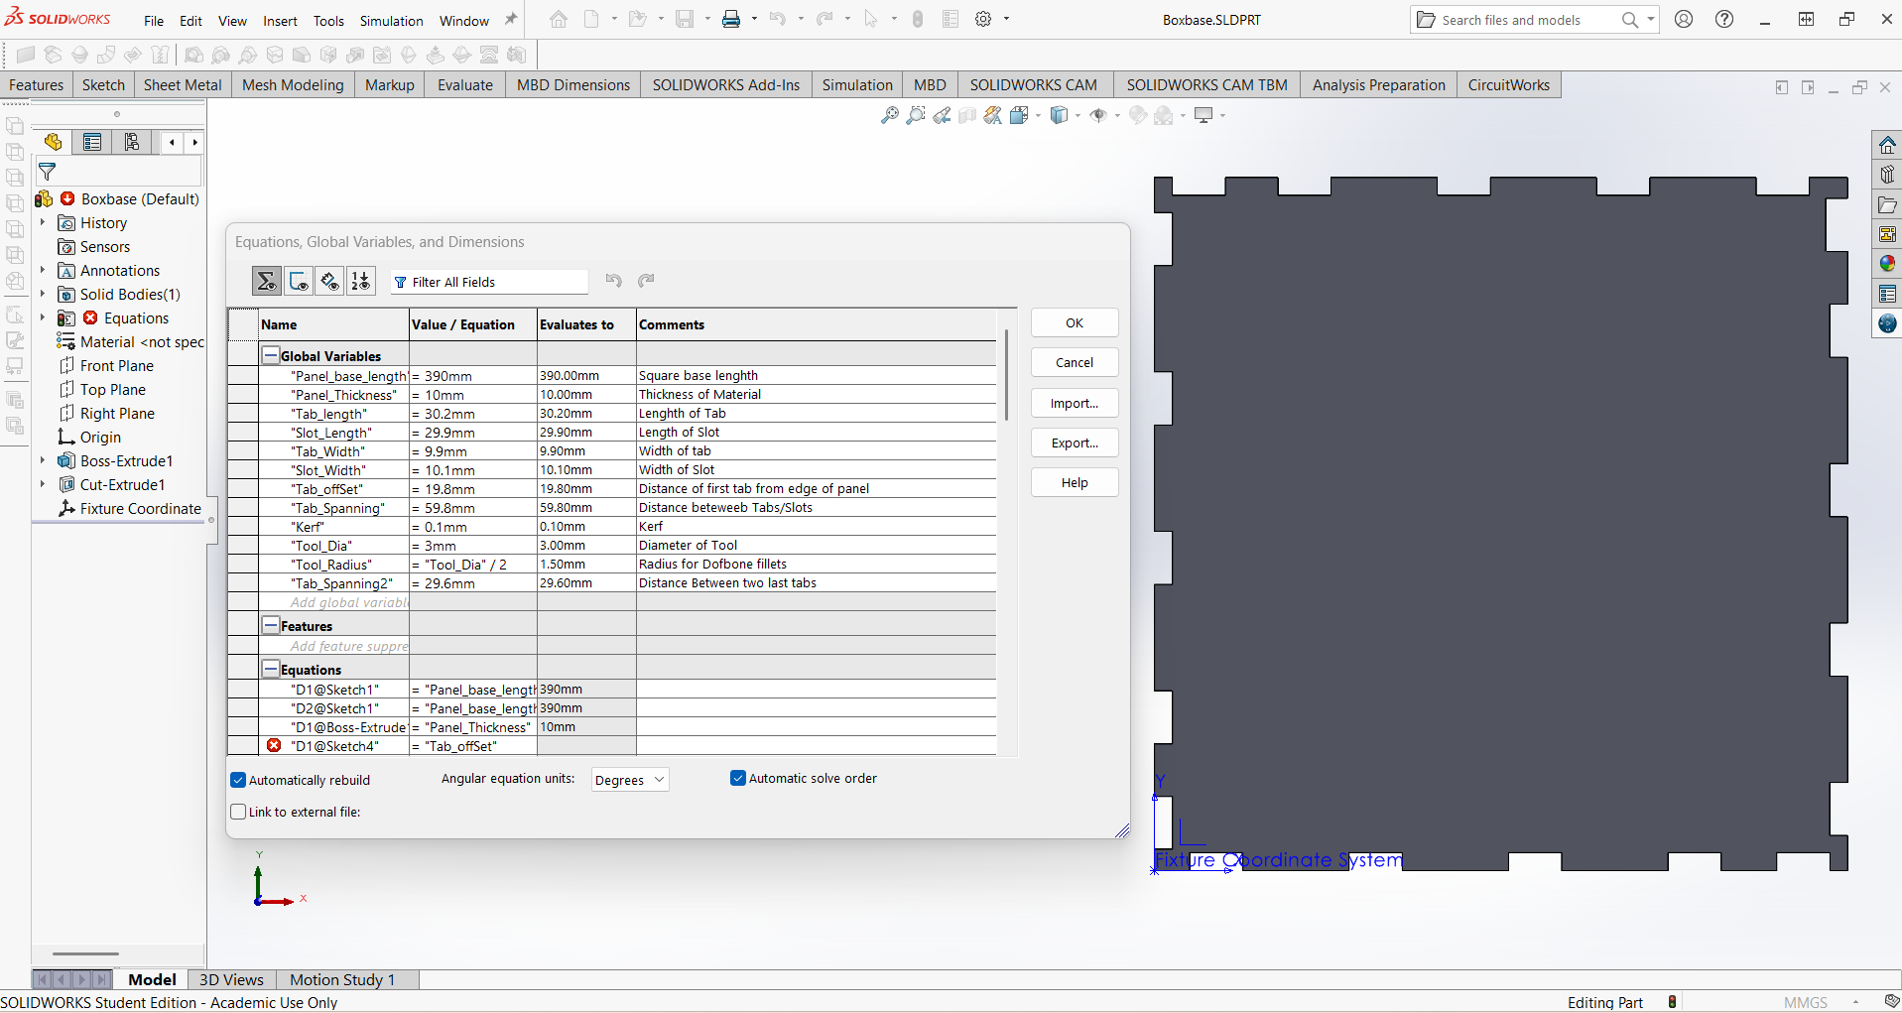Toggle Automatically rebuild checkbox
Screen dimensions: 1902x1013
point(238,780)
